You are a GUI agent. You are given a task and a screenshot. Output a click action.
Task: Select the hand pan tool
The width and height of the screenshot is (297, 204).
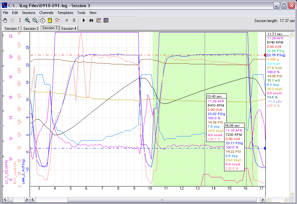[5, 20]
